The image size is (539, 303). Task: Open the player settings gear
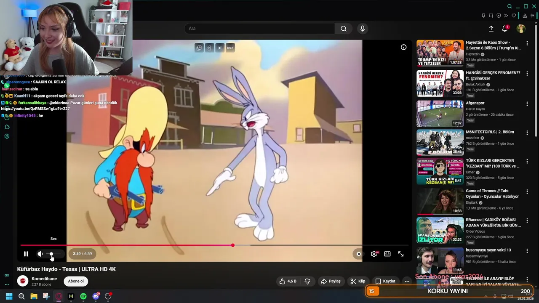374,254
